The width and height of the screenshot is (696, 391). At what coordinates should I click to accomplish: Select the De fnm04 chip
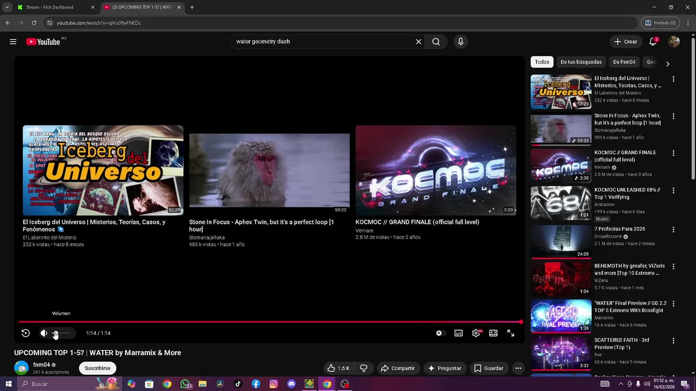pyautogui.click(x=624, y=62)
